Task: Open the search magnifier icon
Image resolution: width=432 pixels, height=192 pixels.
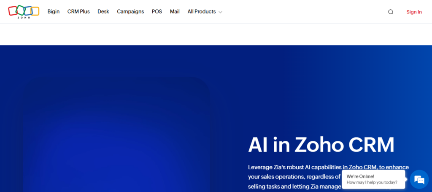Action: tap(390, 12)
